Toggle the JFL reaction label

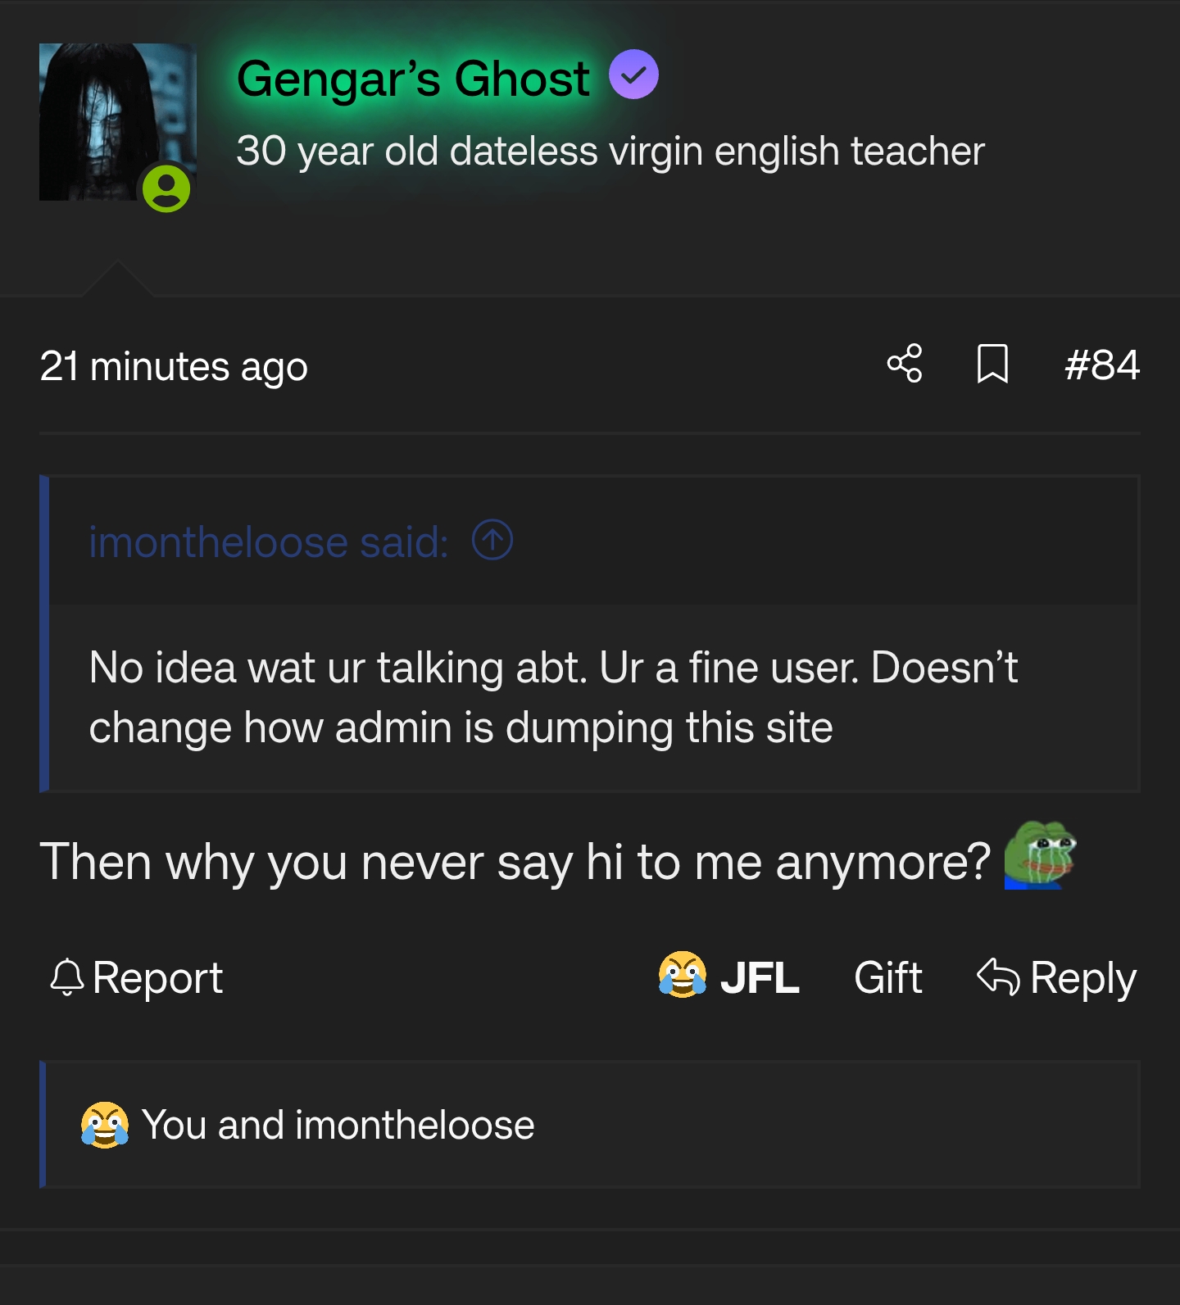point(760,977)
